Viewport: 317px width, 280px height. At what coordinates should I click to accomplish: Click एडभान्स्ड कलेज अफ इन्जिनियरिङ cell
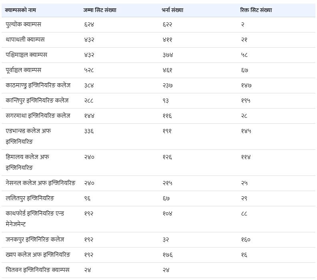pos(28,136)
